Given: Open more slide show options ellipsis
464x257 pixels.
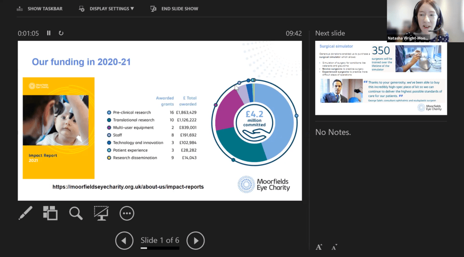Looking at the screenshot, I should click(x=127, y=213).
